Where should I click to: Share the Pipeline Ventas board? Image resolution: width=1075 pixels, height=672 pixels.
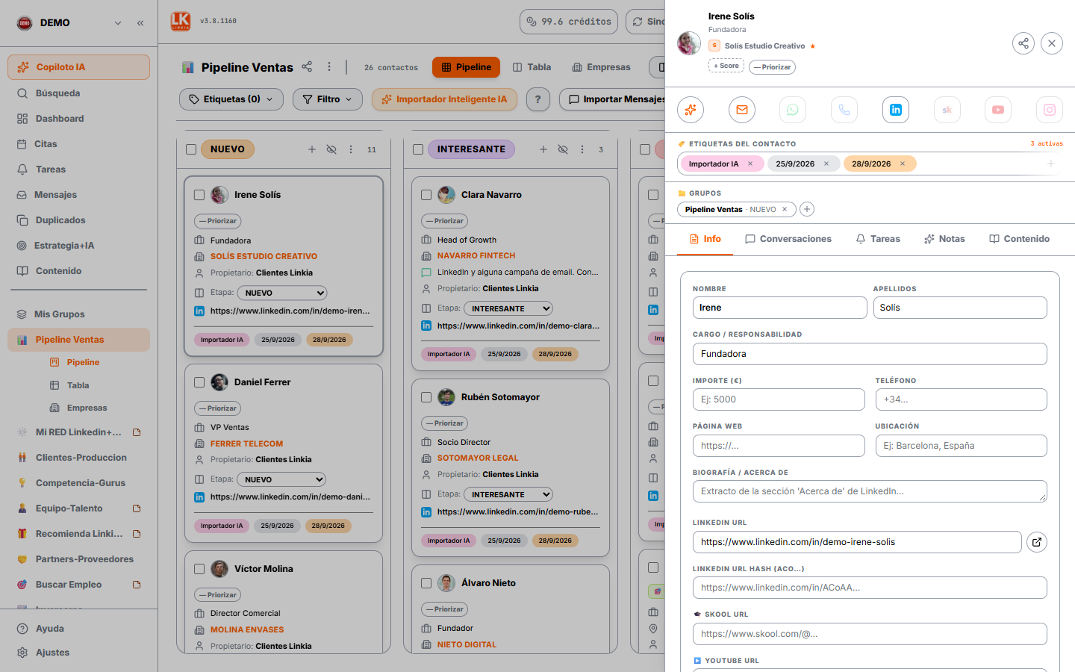coord(307,66)
